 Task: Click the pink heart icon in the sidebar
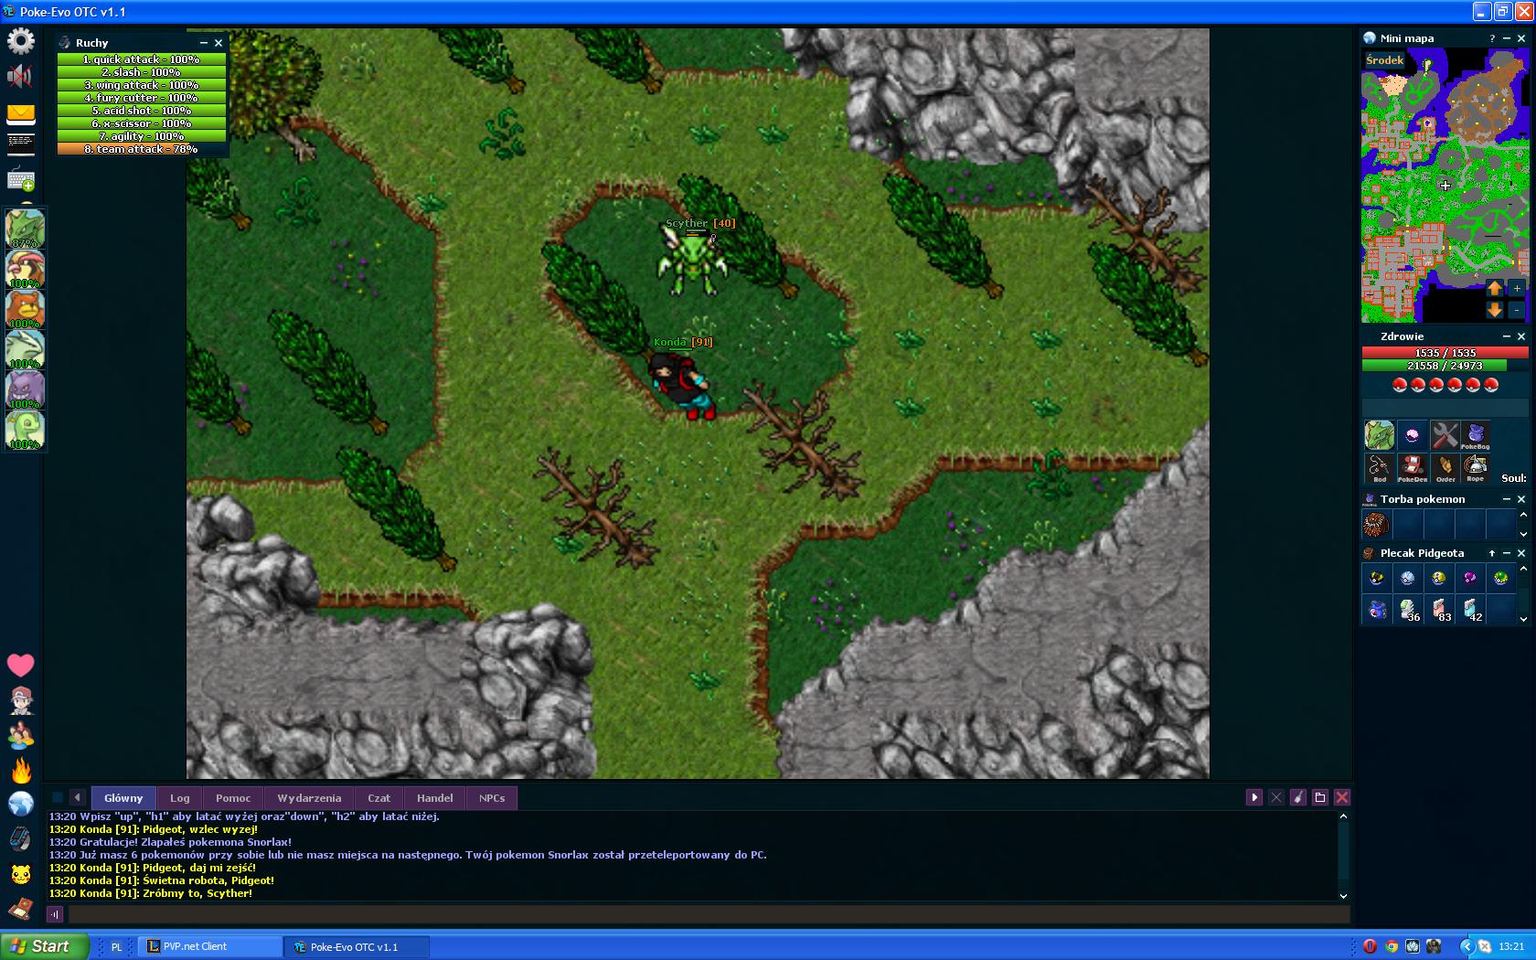[20, 666]
